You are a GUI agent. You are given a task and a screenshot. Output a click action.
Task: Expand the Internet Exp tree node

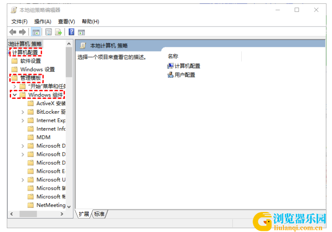pos(23,120)
